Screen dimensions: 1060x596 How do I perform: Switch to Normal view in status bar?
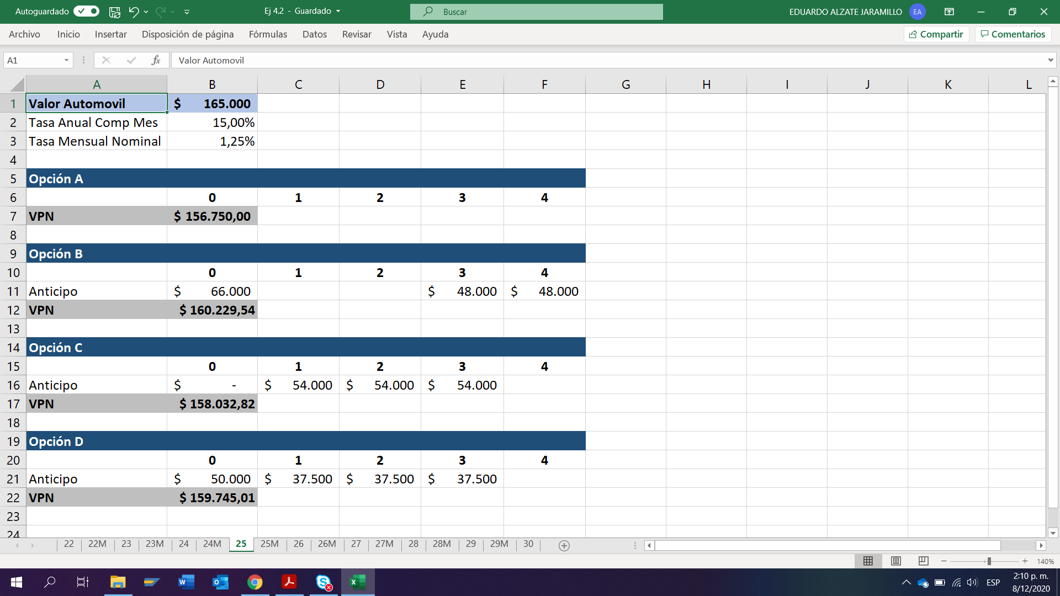click(x=868, y=561)
